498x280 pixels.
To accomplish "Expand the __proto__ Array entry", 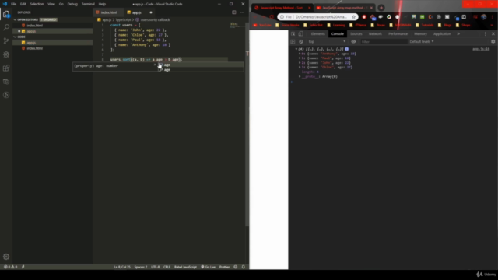I will tap(300, 76).
